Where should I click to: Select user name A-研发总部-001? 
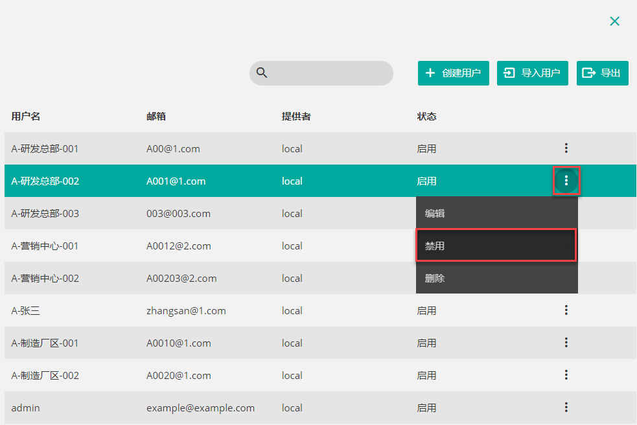[45, 149]
